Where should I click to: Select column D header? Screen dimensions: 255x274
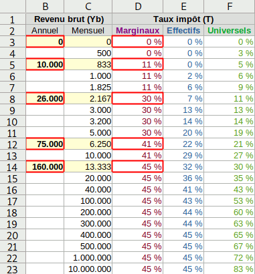pos(138,7)
